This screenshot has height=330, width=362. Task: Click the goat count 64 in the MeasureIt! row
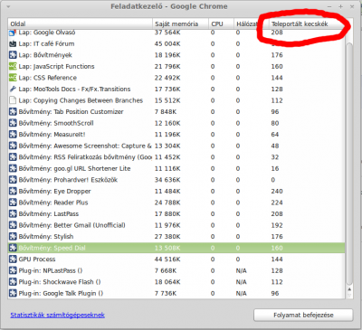point(275,135)
